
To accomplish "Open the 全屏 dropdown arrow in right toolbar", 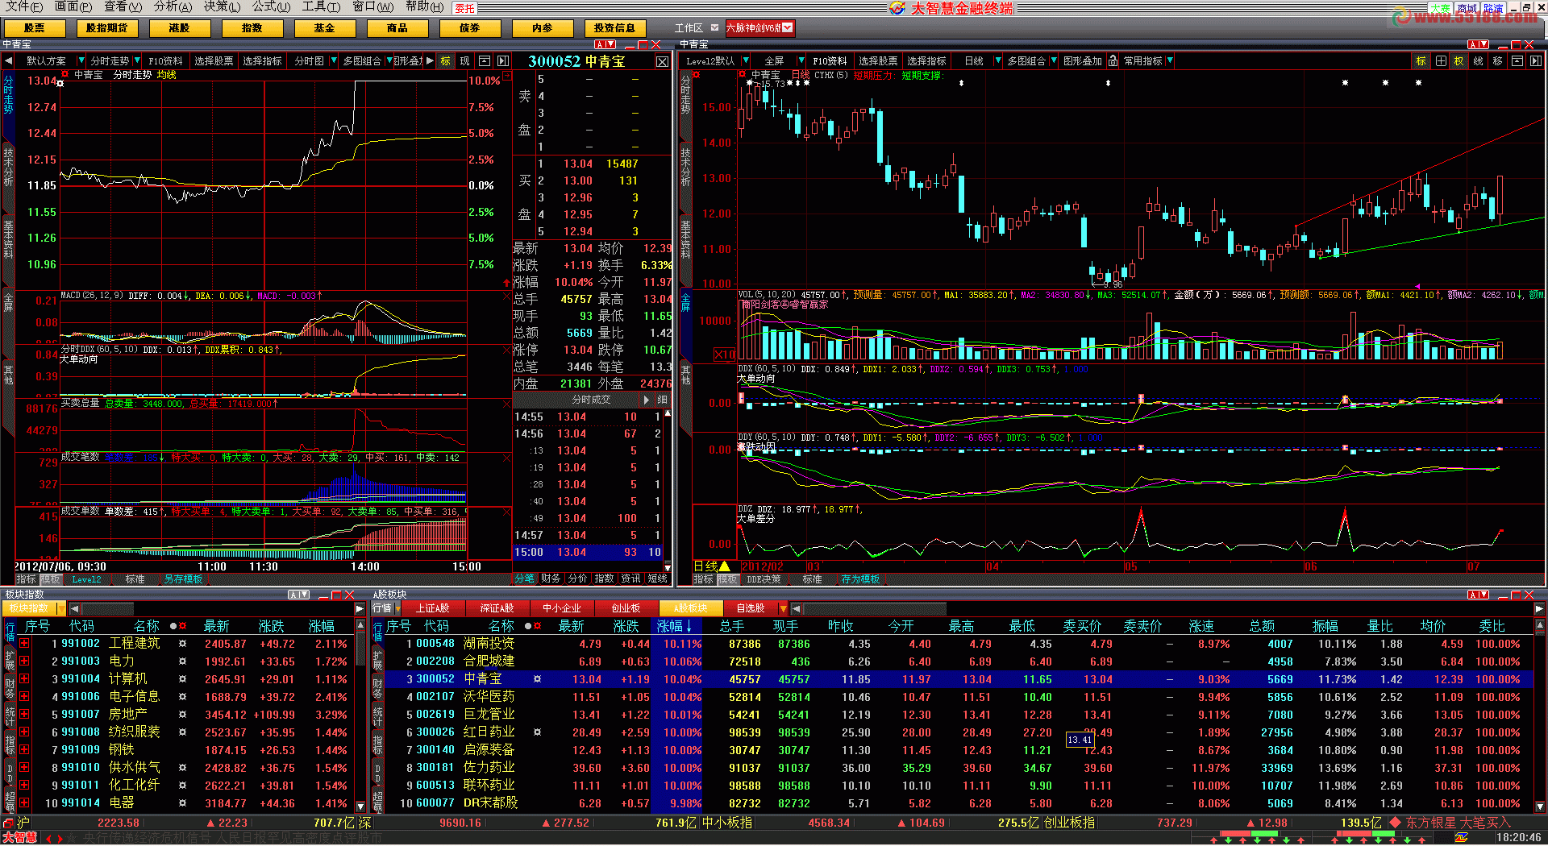I will point(801,61).
